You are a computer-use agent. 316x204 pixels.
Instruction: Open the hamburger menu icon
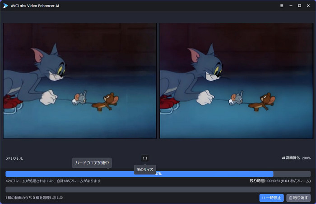point(282,6)
